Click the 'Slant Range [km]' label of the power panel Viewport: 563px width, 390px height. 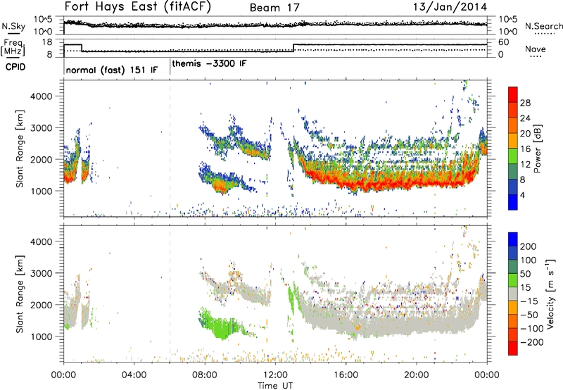click(x=20, y=149)
